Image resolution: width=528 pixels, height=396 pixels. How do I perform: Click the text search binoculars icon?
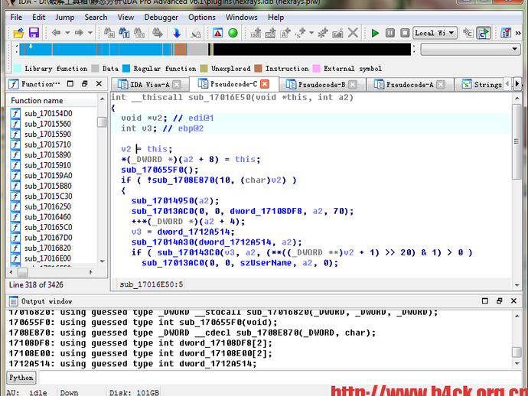(124, 33)
